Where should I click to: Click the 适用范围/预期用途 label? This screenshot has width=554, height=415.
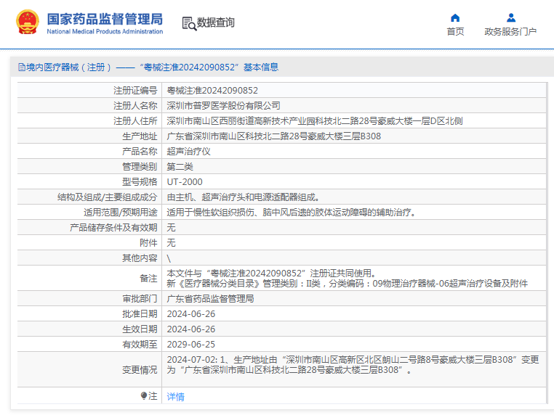click(120, 213)
